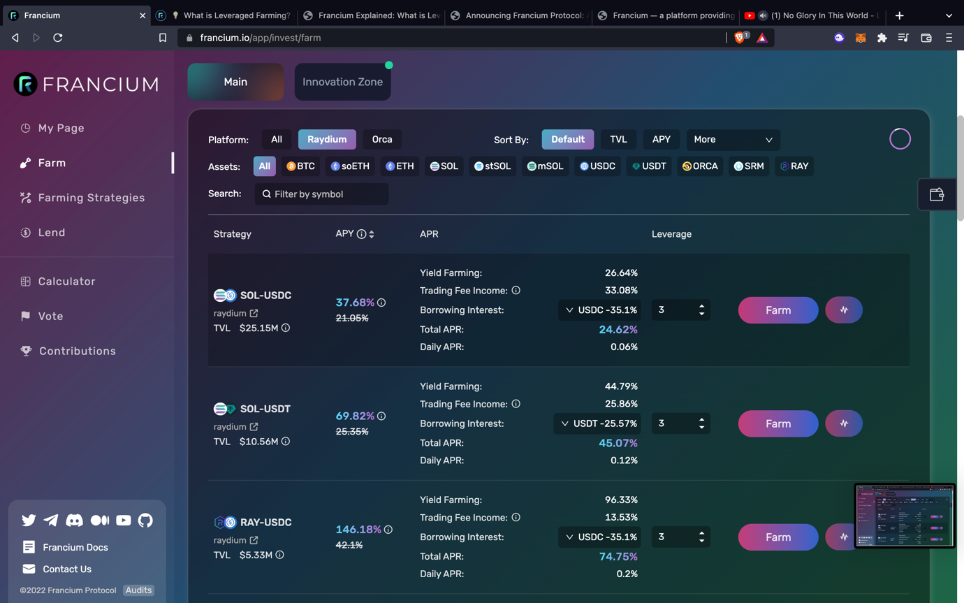Adjust leverage stepper for RAY-USDC

pyautogui.click(x=701, y=537)
